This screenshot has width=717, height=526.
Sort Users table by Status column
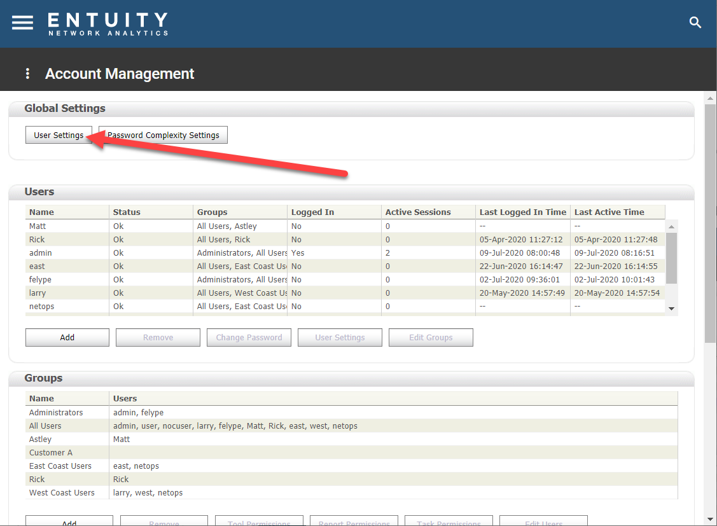[151, 212]
